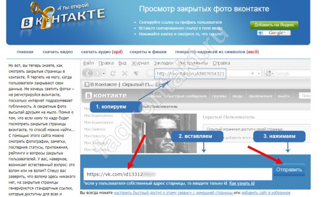Click 'Мои Закладки' in the sidebar

pos(96,143)
